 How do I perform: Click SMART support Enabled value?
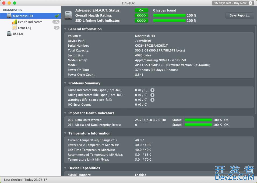[141, 175]
